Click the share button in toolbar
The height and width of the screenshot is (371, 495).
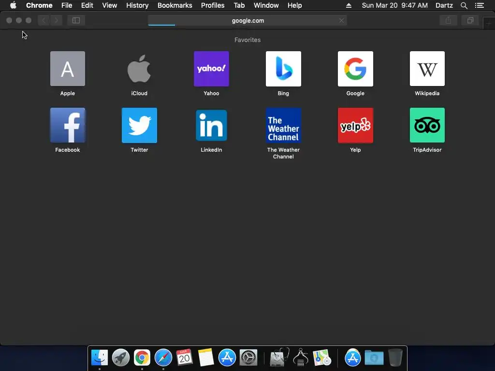click(448, 20)
